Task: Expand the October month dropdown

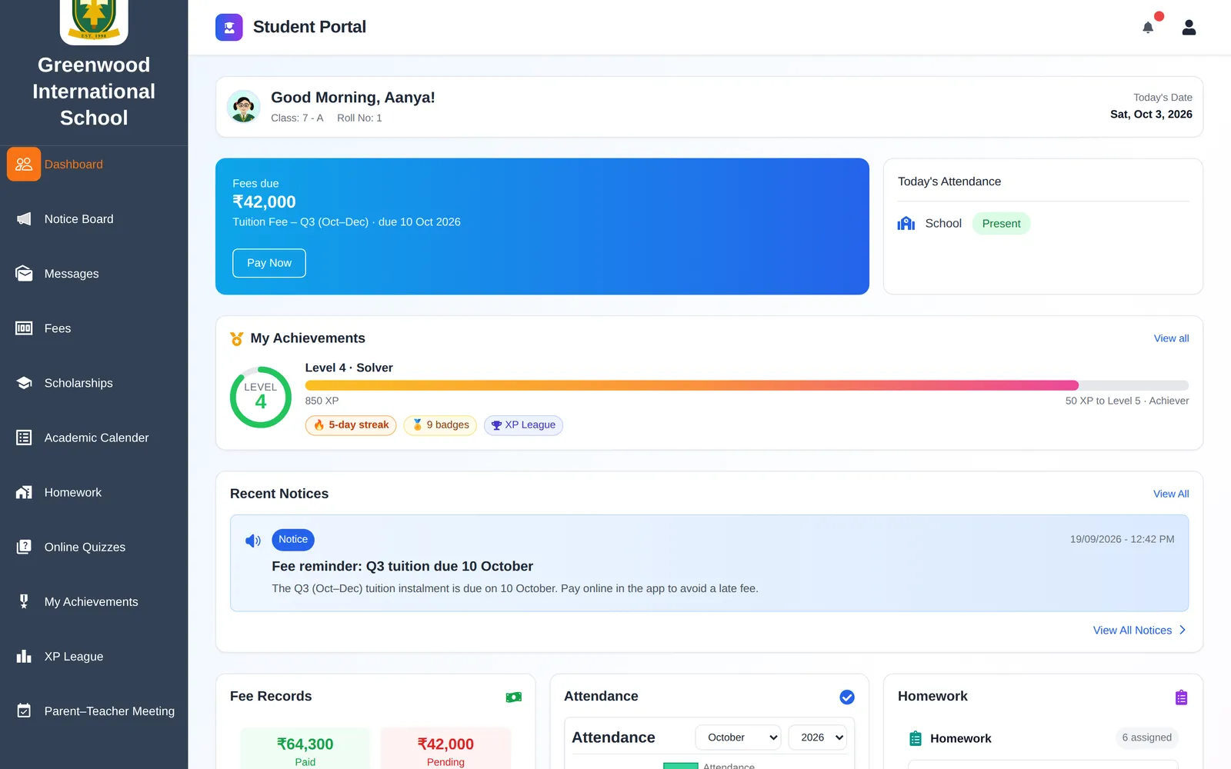Action: pyautogui.click(x=739, y=737)
